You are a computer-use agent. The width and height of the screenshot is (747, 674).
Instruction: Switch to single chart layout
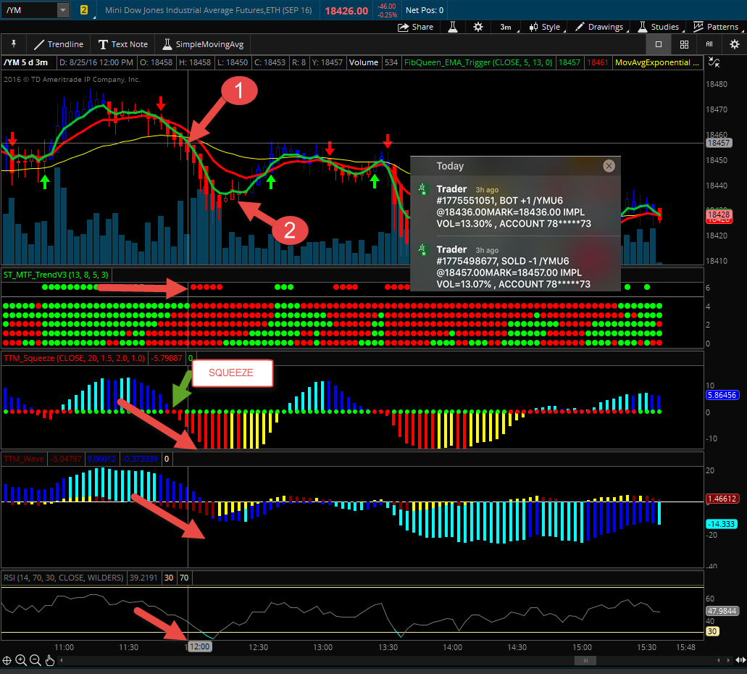click(659, 44)
